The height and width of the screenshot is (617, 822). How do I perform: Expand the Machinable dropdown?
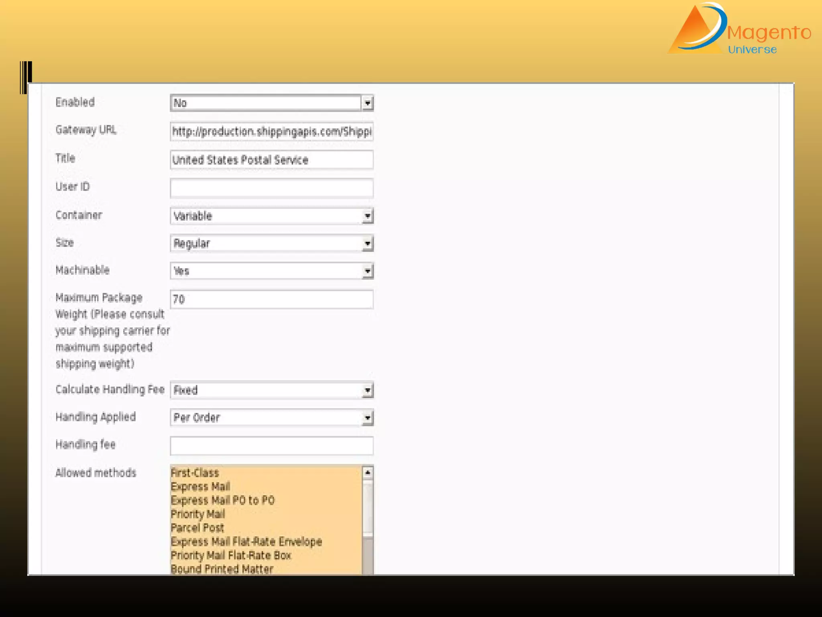point(271,271)
